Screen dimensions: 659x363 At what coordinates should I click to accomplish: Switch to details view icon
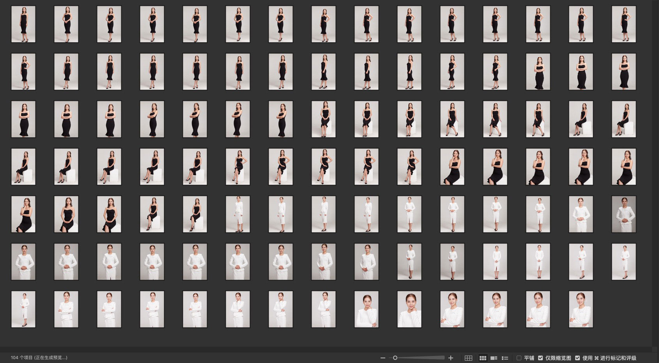pos(494,358)
